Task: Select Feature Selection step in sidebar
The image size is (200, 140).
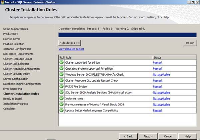Action: (14, 44)
